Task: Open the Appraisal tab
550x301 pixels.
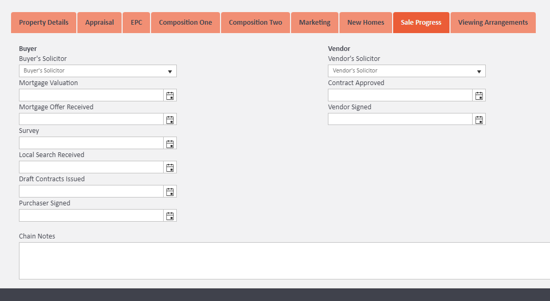Action: pos(99,23)
